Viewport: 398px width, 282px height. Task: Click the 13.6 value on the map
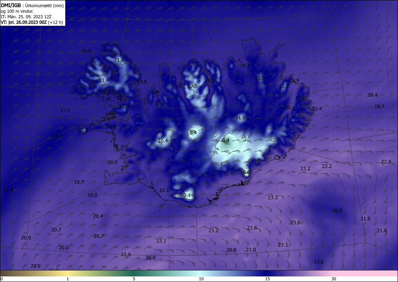[160, 103]
